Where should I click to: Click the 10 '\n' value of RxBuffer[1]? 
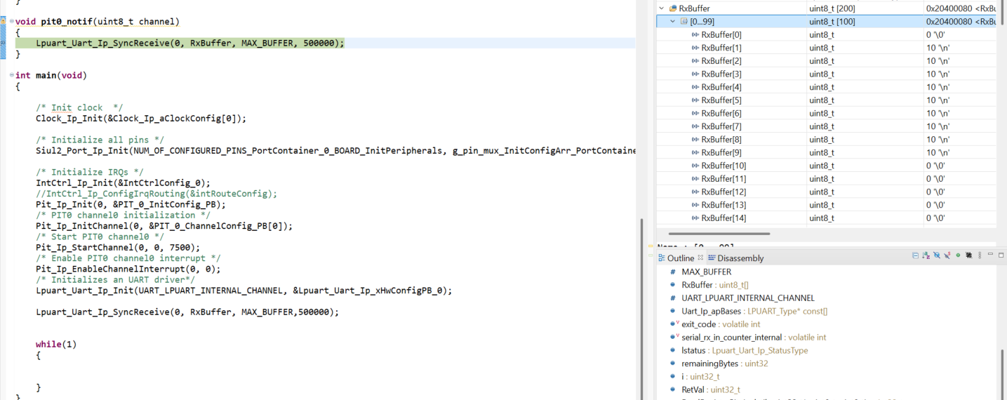pos(938,48)
